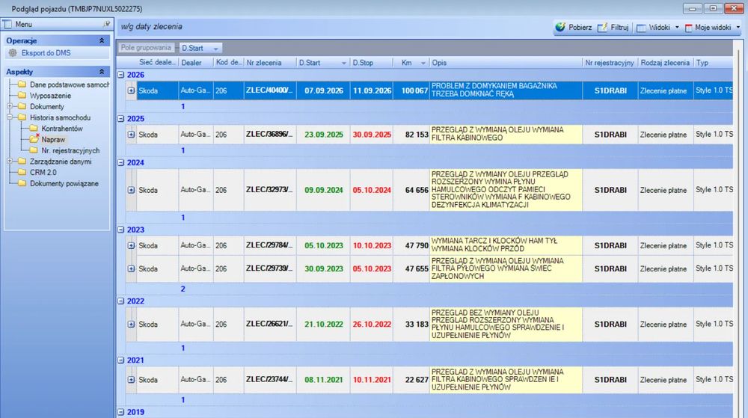The width and height of the screenshot is (748, 418).
Task: Open the D.Start grouping field dropdown
Action: pyautogui.click(x=215, y=49)
